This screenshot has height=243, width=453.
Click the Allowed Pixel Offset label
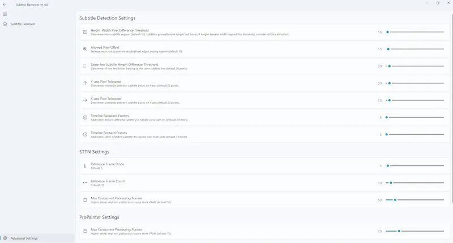pos(105,48)
